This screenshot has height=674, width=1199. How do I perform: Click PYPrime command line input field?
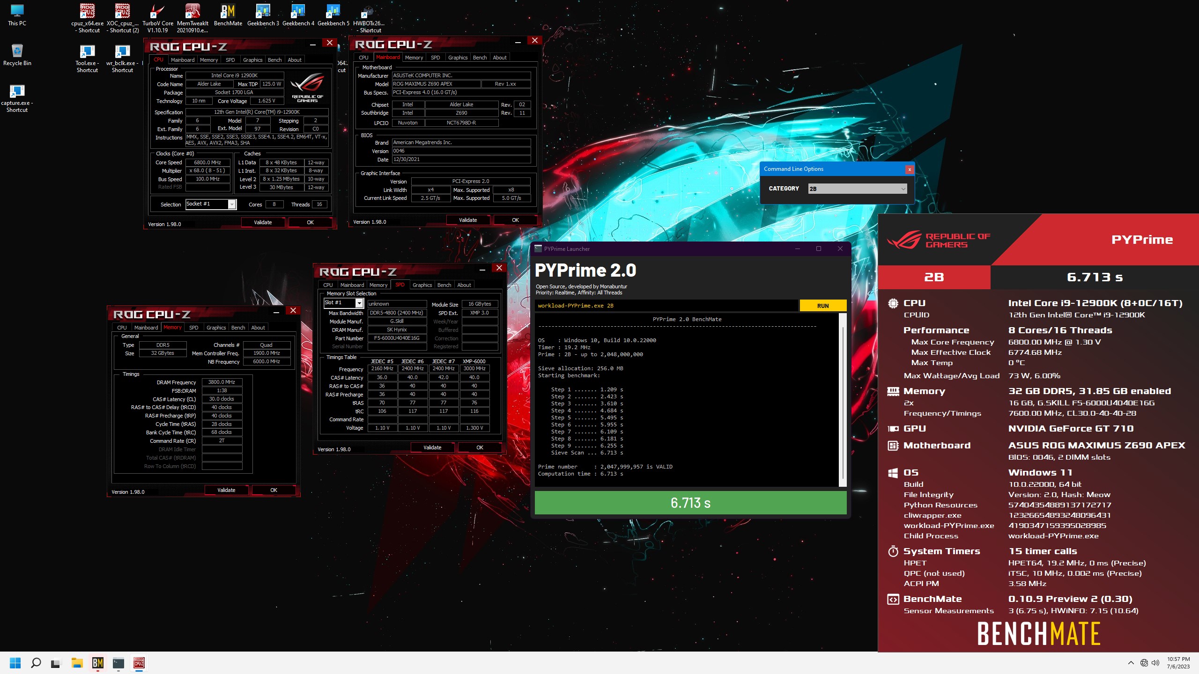(x=666, y=306)
